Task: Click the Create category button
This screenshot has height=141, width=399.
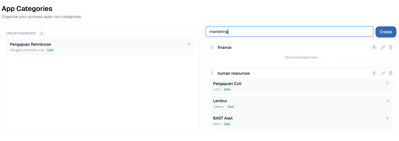Action: (x=386, y=32)
